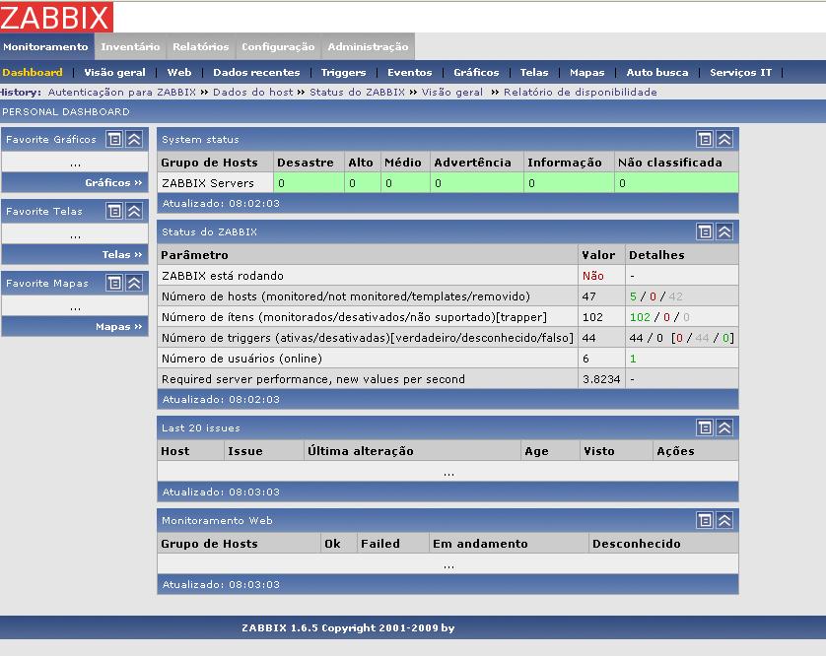Click the red Não value
Viewport: 826px width, 656px height.
tap(593, 276)
